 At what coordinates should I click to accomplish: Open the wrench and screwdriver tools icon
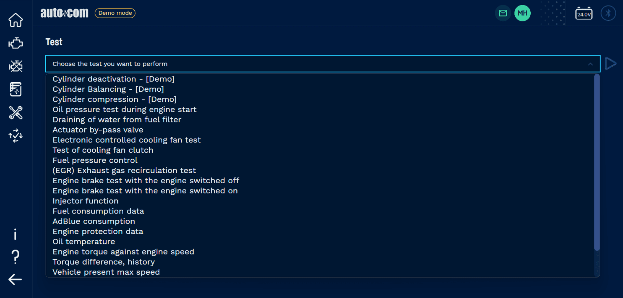coord(16,113)
